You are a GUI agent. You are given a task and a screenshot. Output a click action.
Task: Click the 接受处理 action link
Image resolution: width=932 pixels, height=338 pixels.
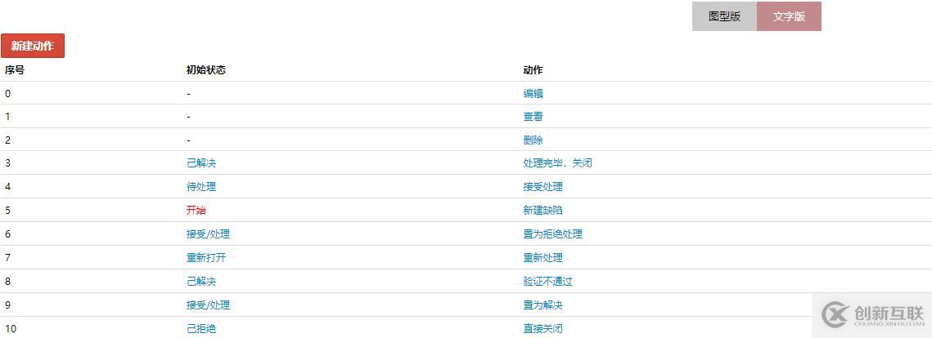click(x=543, y=187)
